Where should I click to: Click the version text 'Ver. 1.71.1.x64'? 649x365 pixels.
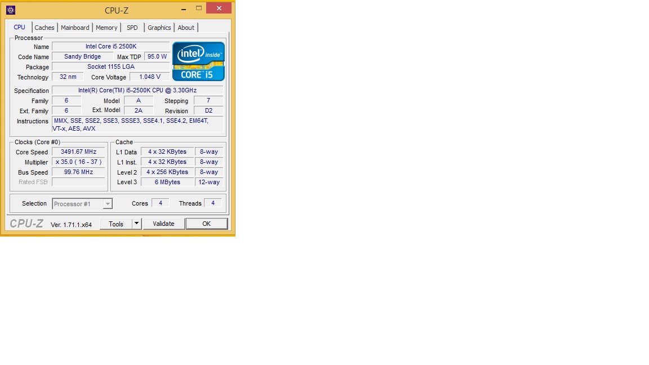point(71,225)
